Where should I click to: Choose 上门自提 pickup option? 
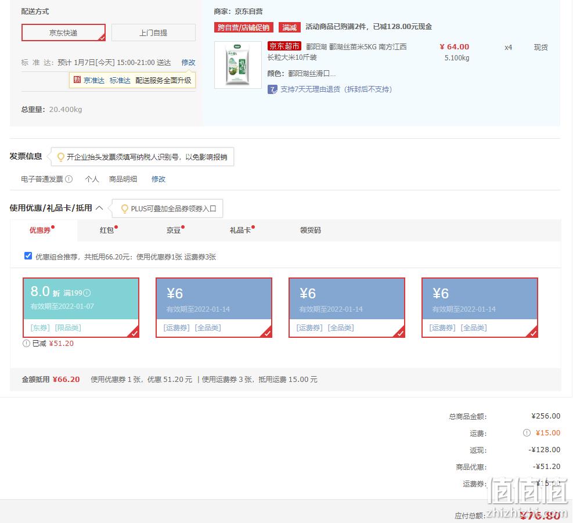[153, 33]
